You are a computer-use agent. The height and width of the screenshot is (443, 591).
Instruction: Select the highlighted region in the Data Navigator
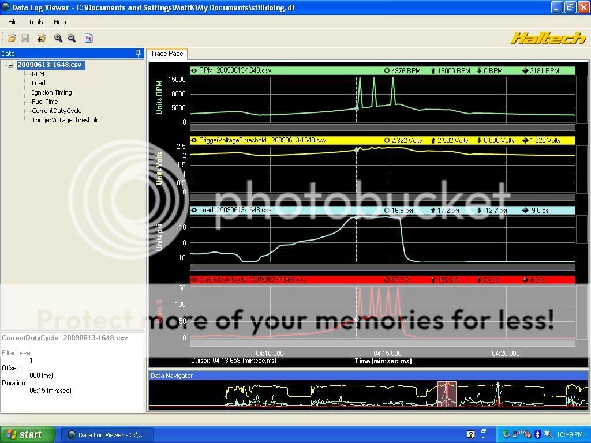point(448,394)
